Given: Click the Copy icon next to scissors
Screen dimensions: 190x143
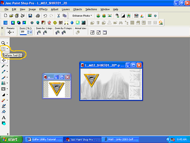Looking at the screenshot, I should tap(64, 16).
